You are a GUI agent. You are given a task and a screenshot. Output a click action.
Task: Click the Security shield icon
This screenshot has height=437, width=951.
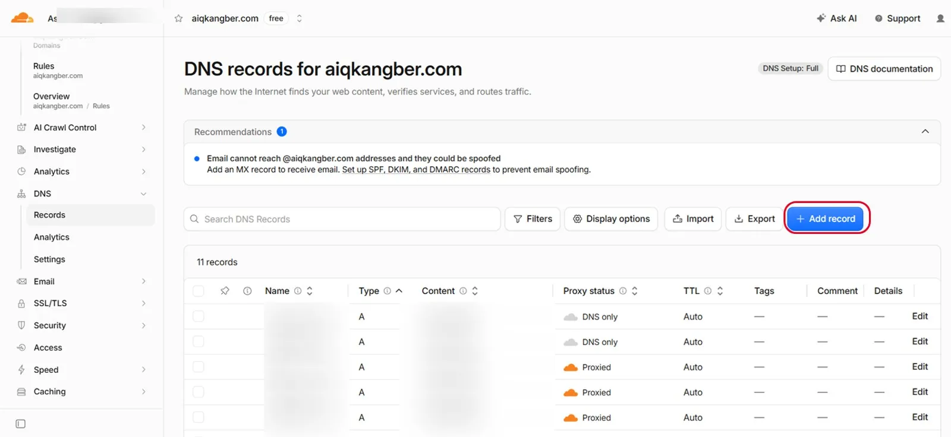click(x=21, y=325)
